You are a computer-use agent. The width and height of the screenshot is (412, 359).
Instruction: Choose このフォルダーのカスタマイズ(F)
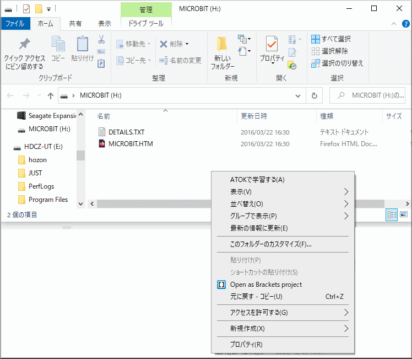pos(283,244)
